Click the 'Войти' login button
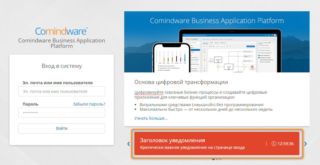This screenshot has width=320, height=165. [x=62, y=128]
